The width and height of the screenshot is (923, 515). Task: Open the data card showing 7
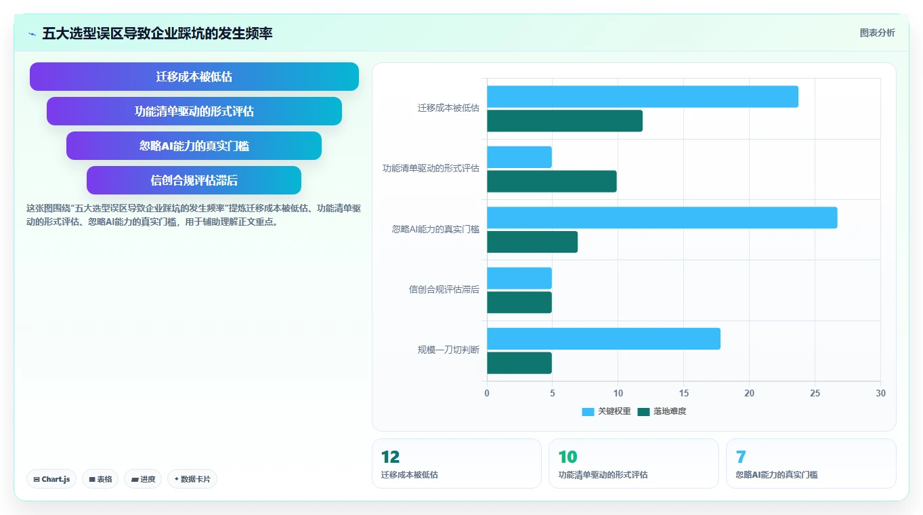coord(811,464)
